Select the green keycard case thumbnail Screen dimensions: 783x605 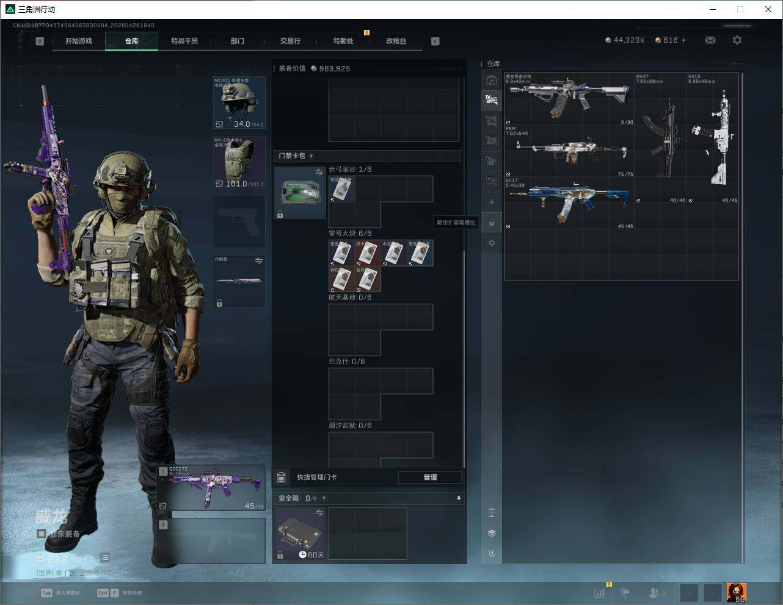(x=300, y=193)
